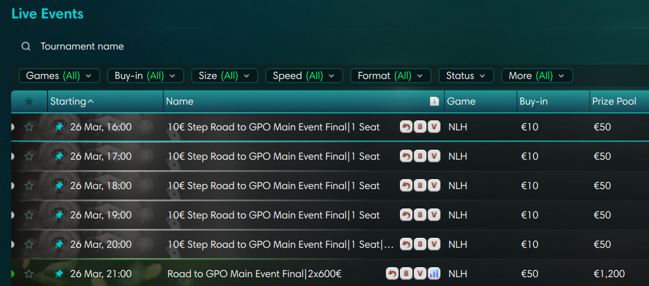
Task: Click re-entry arrow icon on 20:00 tournament
Action: click(406, 244)
